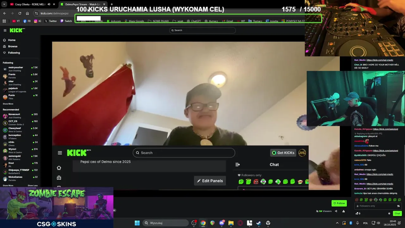Mute the Crazy Oliwka tab audio icon

pyautogui.click(x=49, y=4)
